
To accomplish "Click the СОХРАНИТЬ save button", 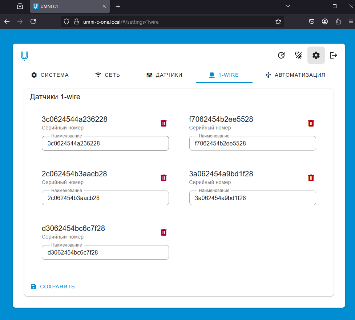I will [53, 287].
